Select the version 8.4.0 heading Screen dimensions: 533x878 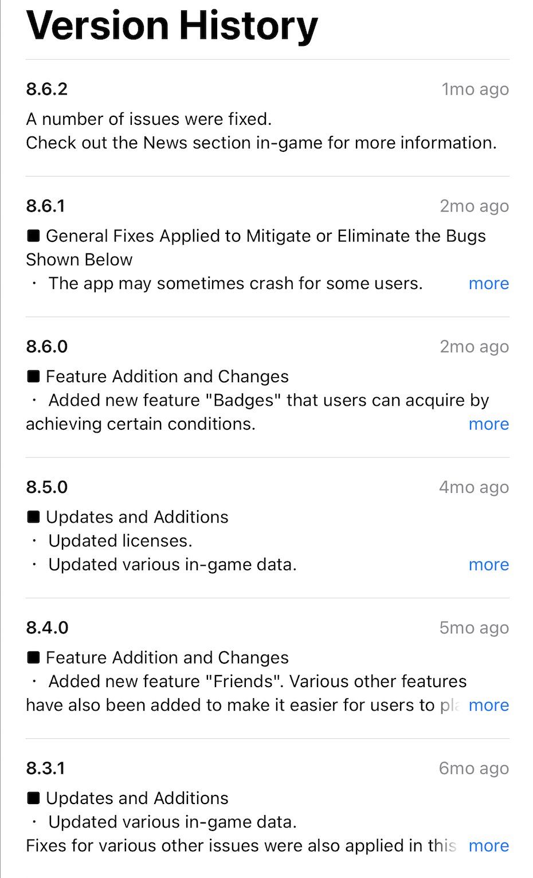46,627
